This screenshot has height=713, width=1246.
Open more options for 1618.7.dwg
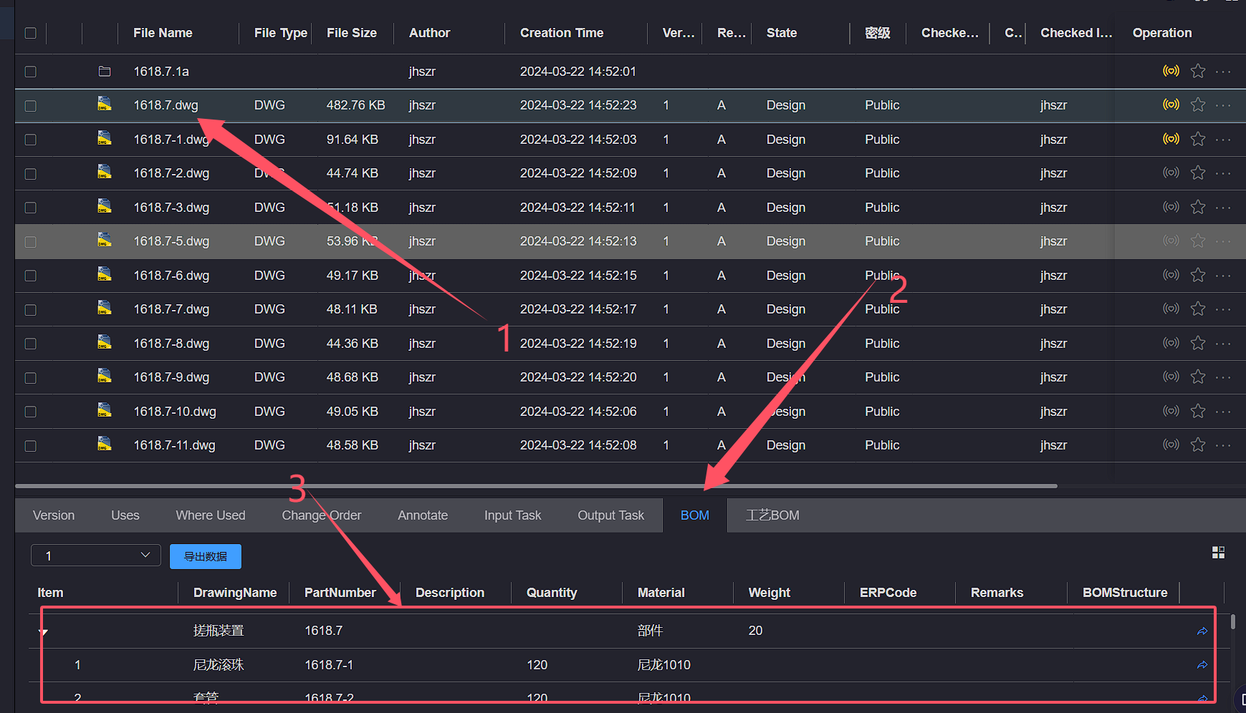tap(1223, 105)
